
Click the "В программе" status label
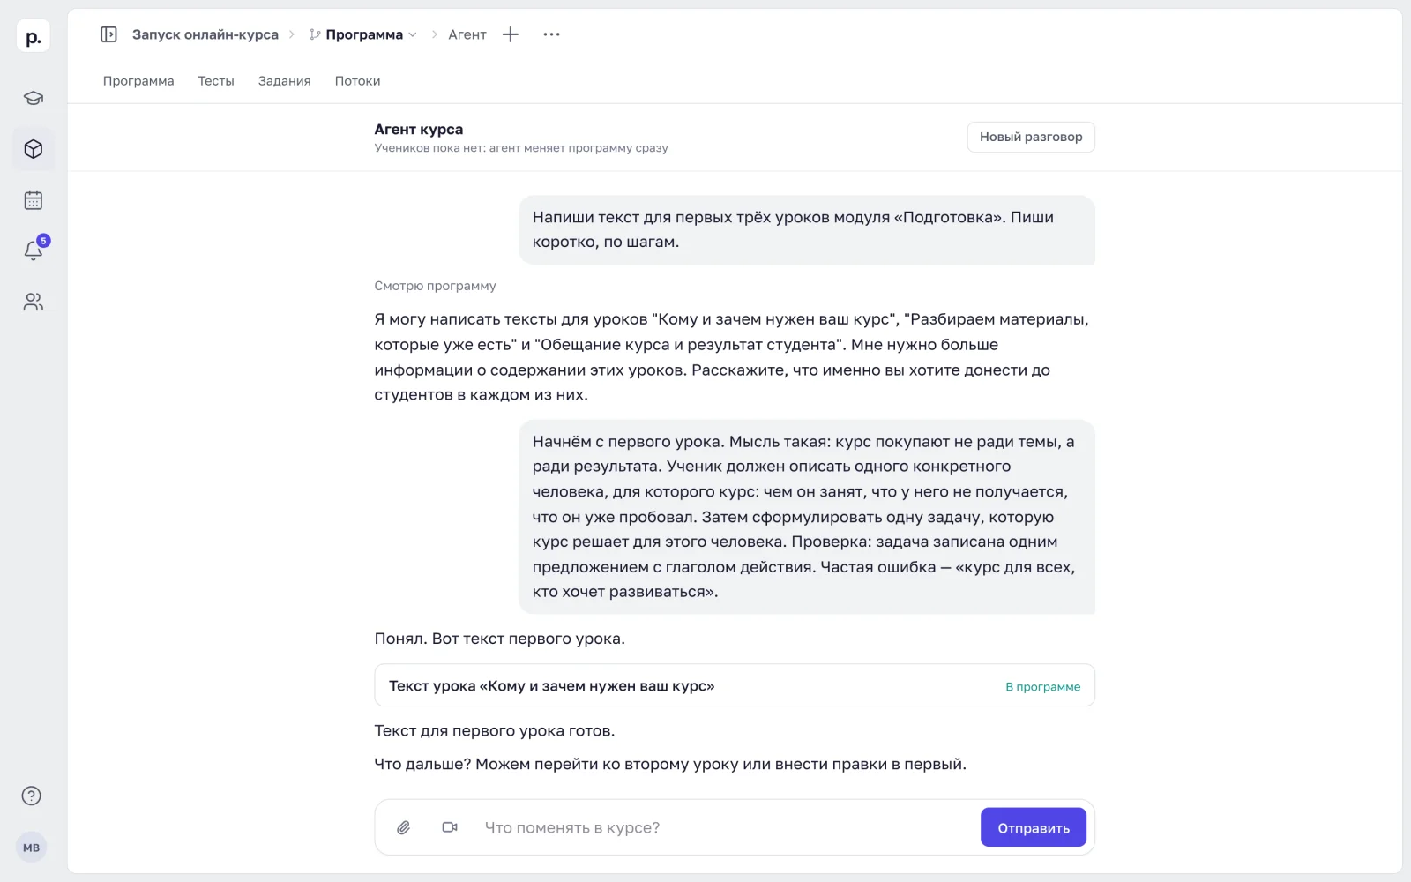pyautogui.click(x=1043, y=686)
